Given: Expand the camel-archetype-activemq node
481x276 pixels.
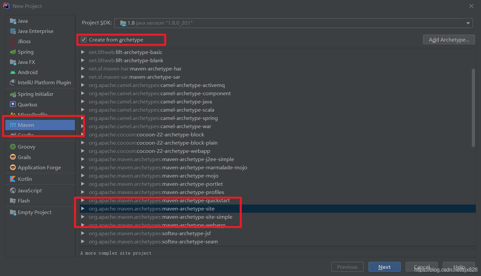Looking at the screenshot, I should click(83, 85).
